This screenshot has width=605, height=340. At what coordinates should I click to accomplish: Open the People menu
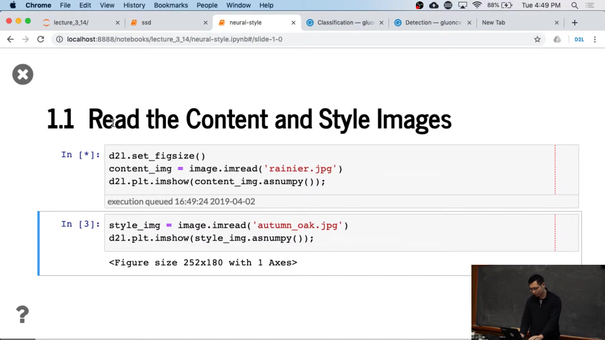pos(207,5)
